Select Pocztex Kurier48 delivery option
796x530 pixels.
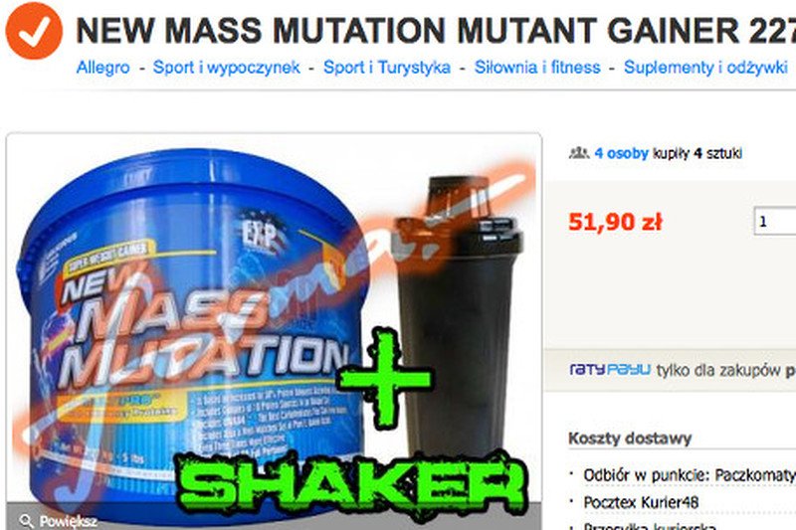click(x=641, y=502)
